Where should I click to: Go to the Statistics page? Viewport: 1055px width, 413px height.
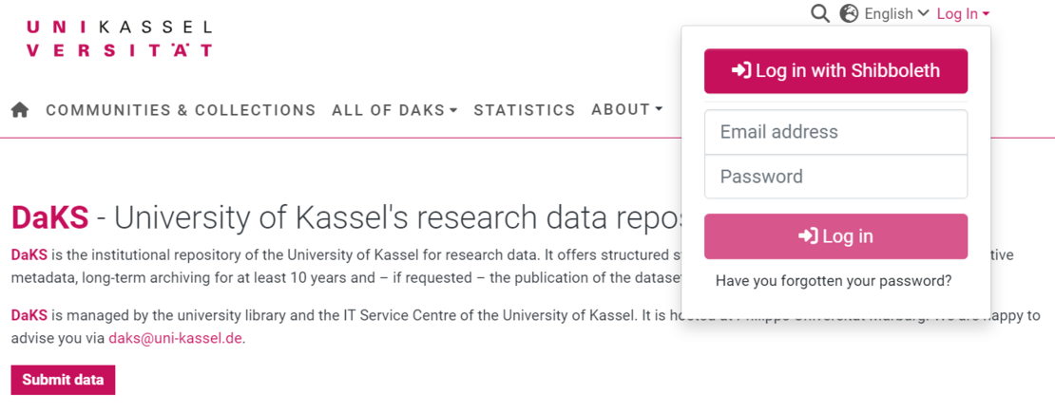tap(525, 110)
